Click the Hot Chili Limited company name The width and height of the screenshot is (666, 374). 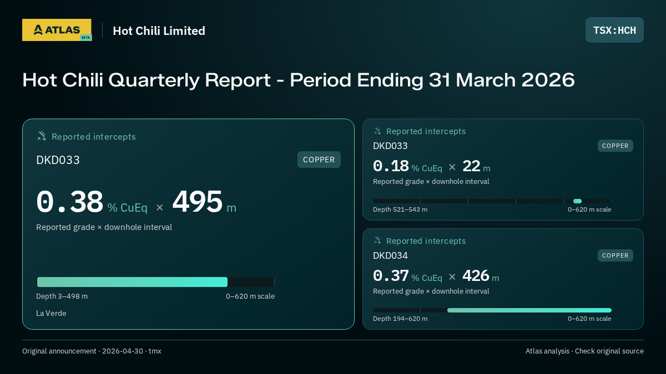click(159, 30)
